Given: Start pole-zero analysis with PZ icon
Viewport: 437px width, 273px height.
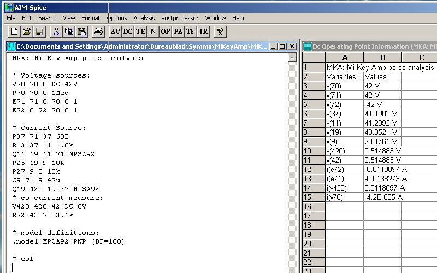Looking at the screenshot, I should click(x=178, y=32).
